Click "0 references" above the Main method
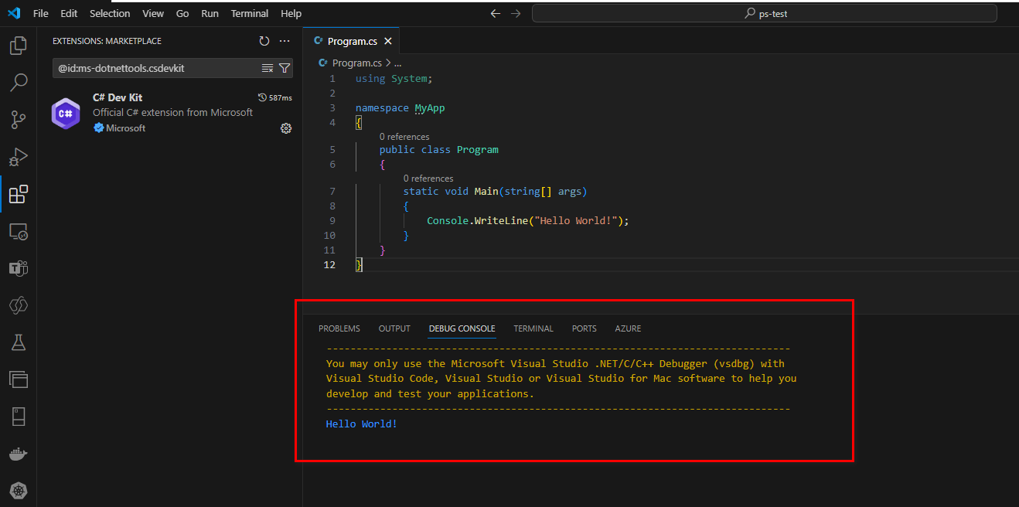Screen dimensions: 1019x507 (428, 179)
